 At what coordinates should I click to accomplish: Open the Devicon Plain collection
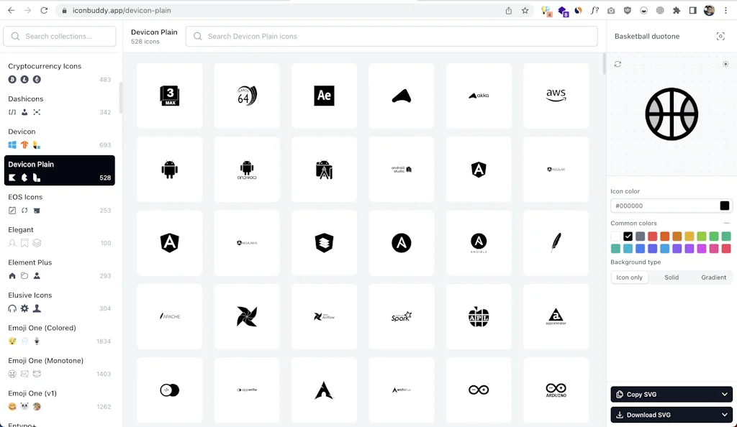coord(59,170)
